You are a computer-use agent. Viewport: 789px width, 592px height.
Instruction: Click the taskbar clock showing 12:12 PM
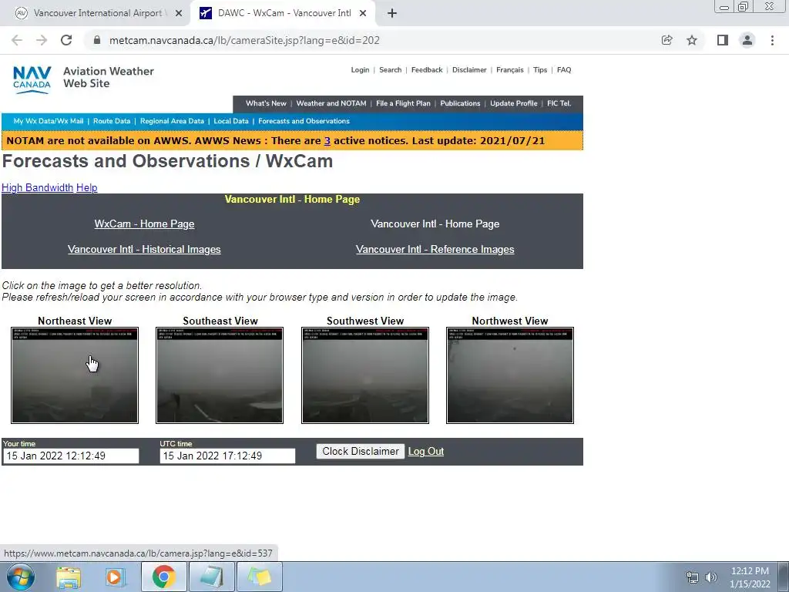click(750, 577)
